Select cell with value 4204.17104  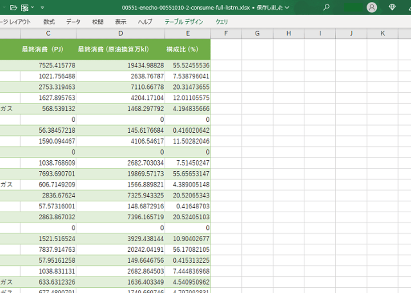[x=120, y=98]
